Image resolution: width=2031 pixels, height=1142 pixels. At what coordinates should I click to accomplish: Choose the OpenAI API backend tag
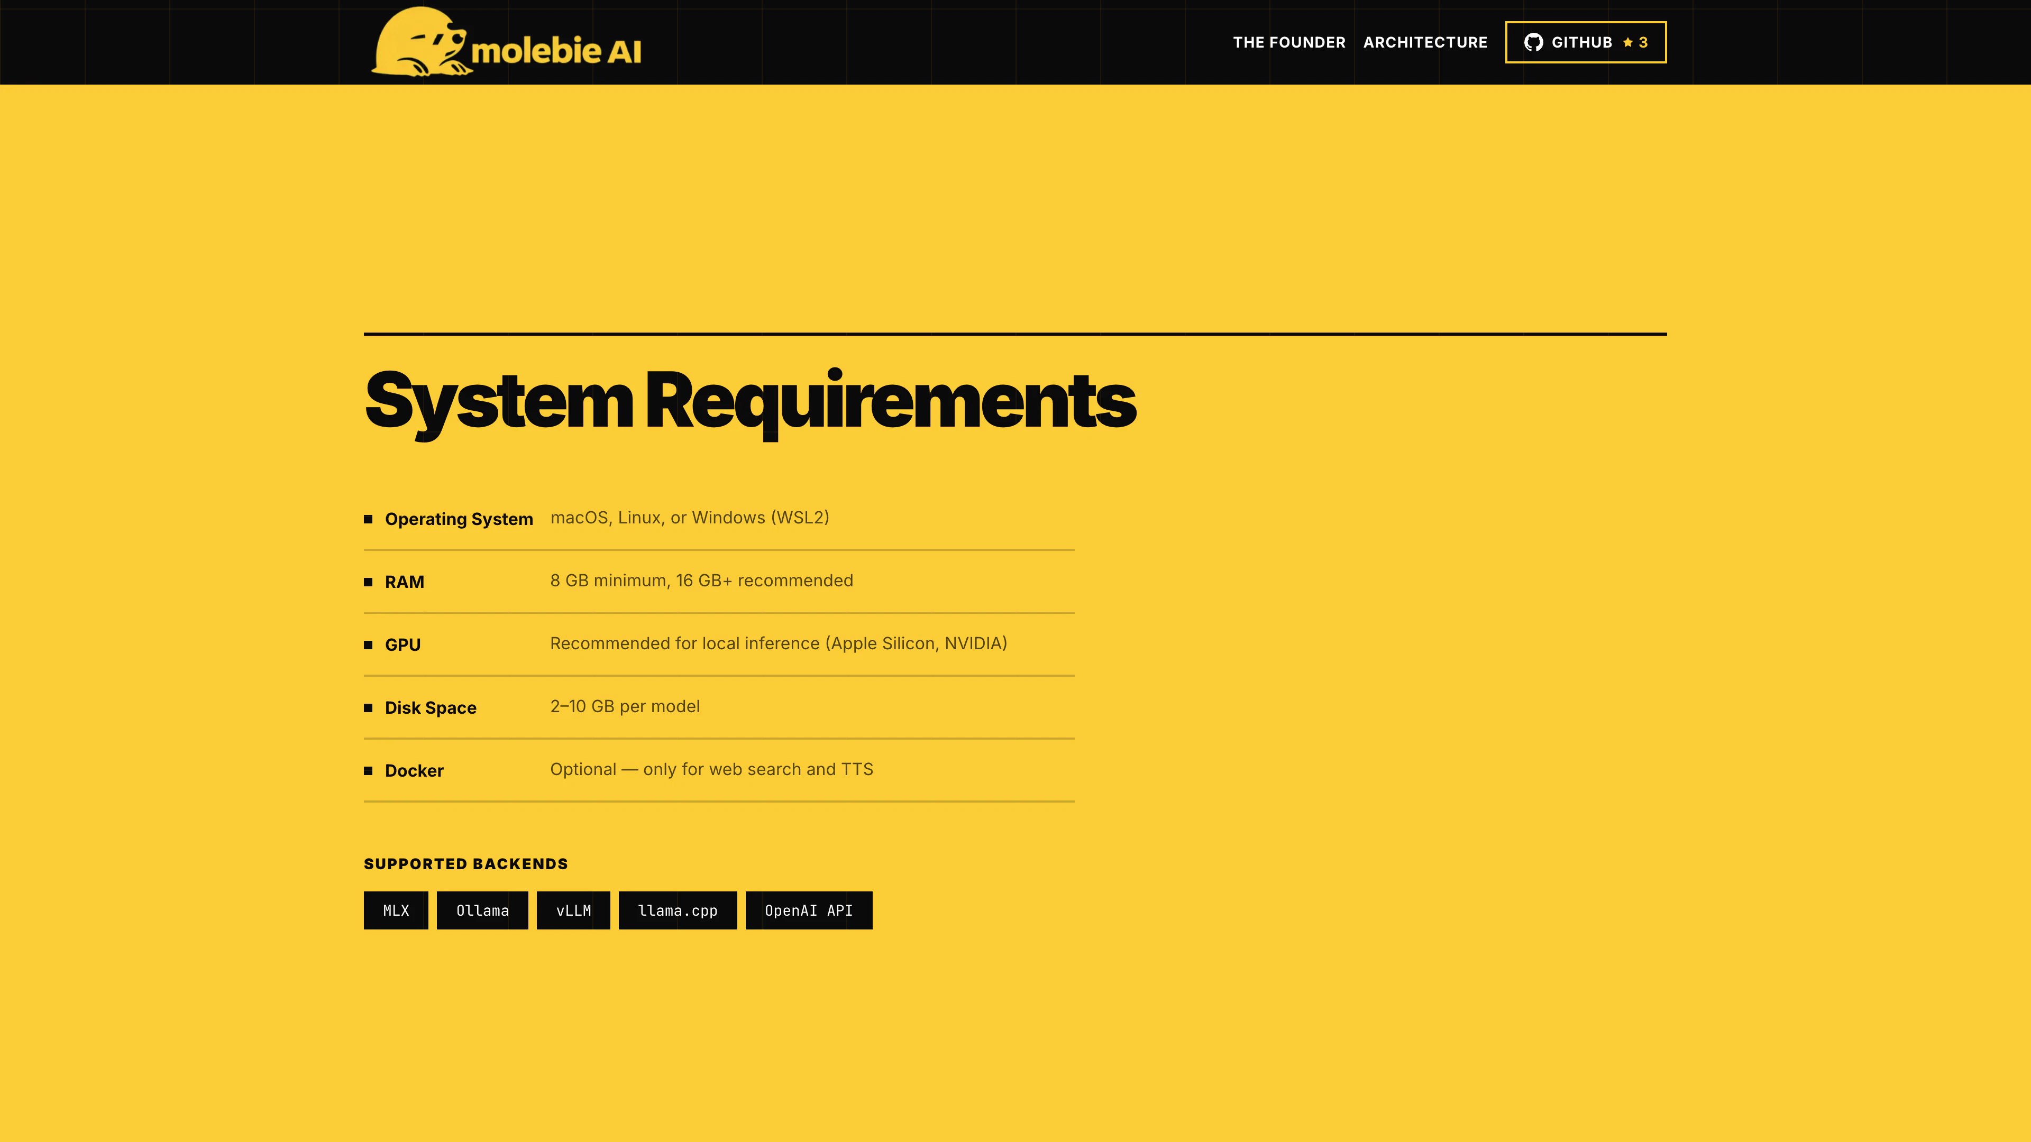[808, 910]
